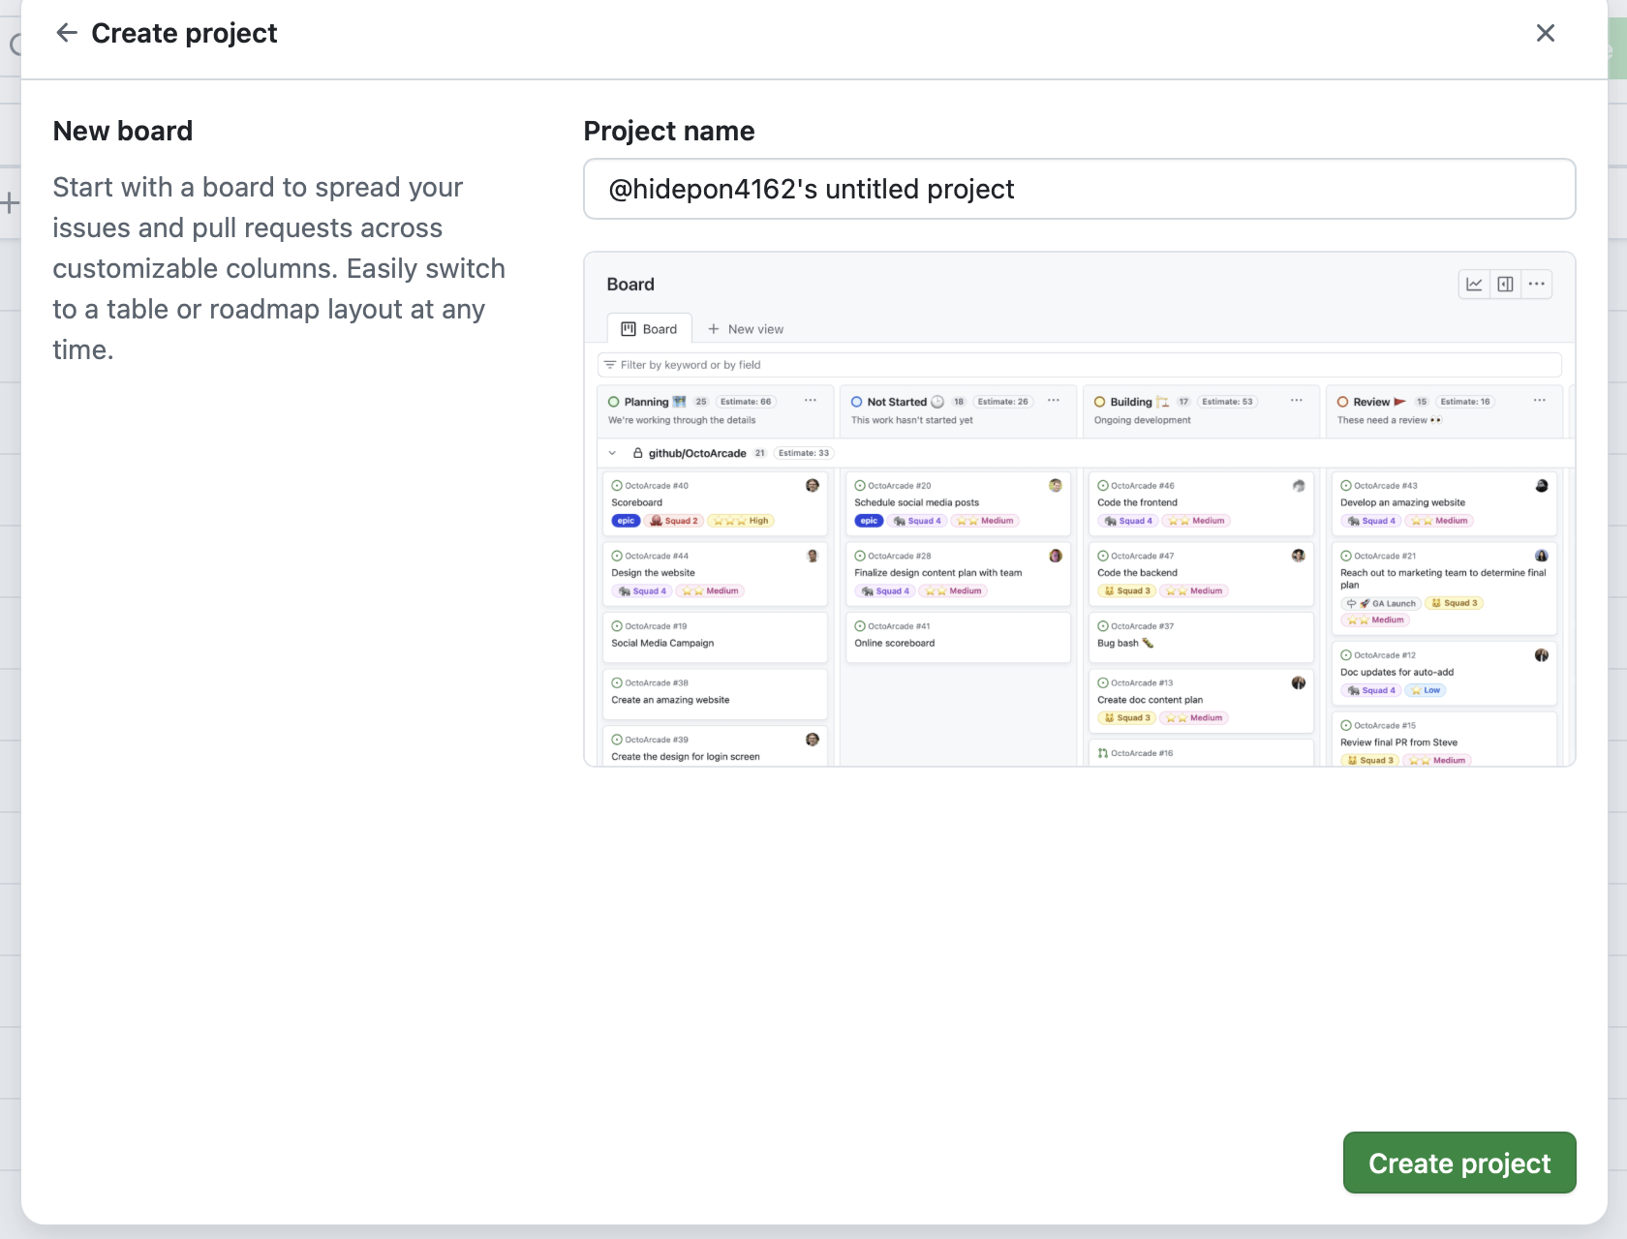Click the Code the frontend card title

(1137, 502)
